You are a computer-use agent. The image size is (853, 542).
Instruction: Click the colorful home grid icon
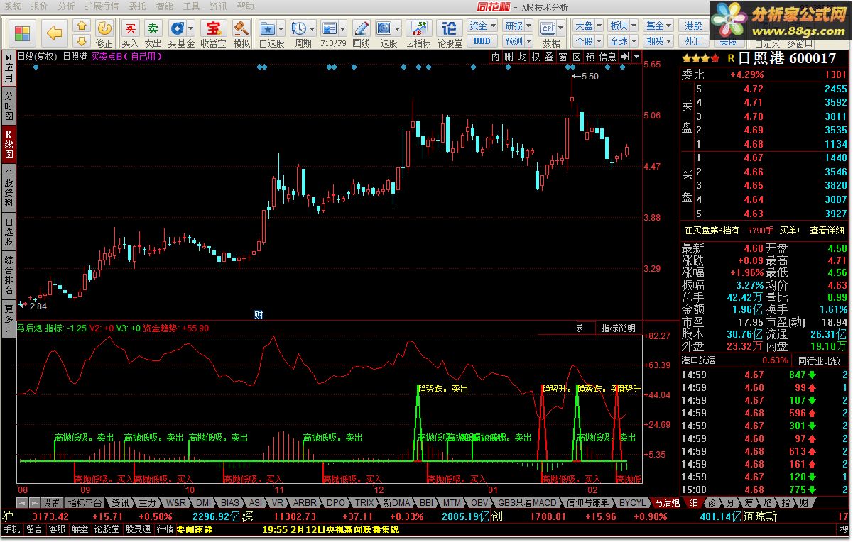22,32
